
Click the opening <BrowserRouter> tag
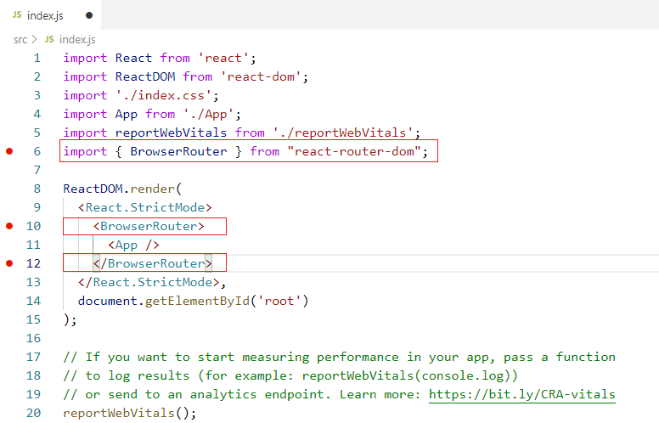point(149,226)
